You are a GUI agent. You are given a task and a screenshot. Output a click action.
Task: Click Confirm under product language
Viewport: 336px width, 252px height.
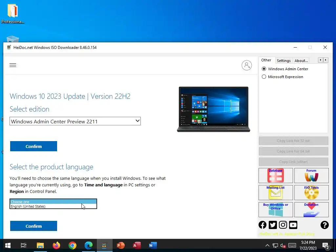click(34, 226)
